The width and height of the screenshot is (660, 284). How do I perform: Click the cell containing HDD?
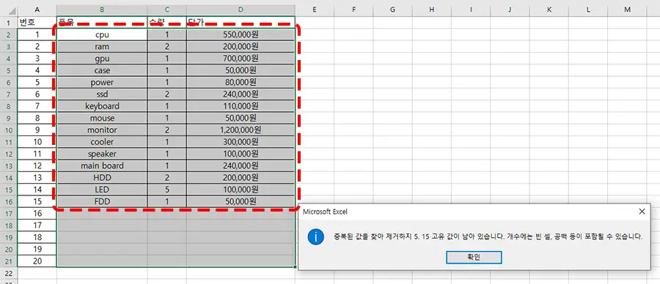click(102, 178)
